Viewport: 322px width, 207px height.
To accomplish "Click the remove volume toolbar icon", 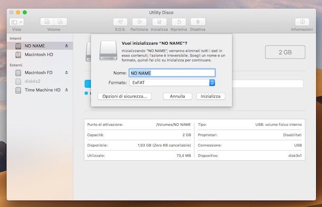I will tap(60, 22).
